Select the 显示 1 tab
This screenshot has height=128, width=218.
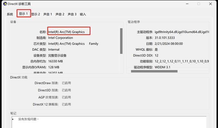23,14
